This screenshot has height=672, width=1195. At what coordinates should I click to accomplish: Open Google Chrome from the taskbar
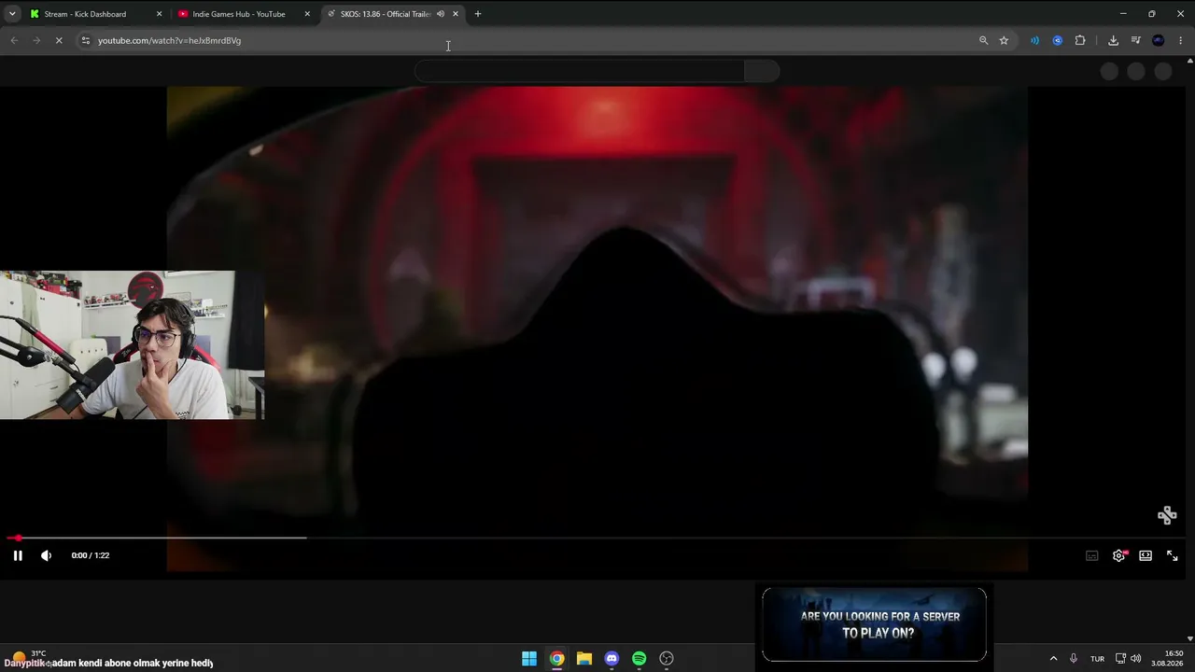pos(556,659)
